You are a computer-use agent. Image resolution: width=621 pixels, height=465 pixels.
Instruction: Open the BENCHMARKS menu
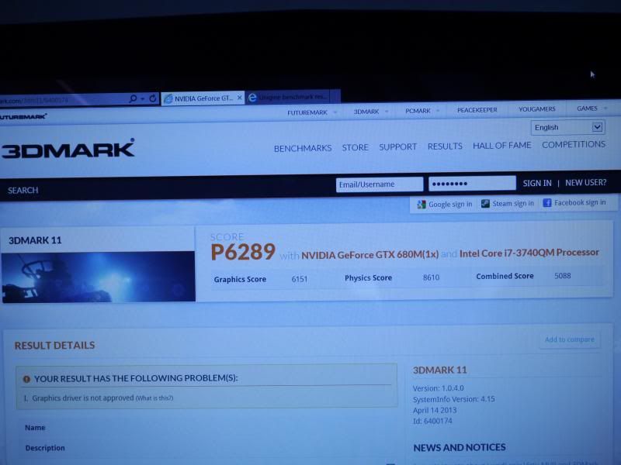(303, 148)
